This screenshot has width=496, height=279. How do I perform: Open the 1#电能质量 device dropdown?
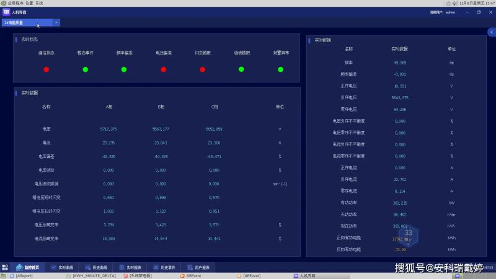[30, 22]
